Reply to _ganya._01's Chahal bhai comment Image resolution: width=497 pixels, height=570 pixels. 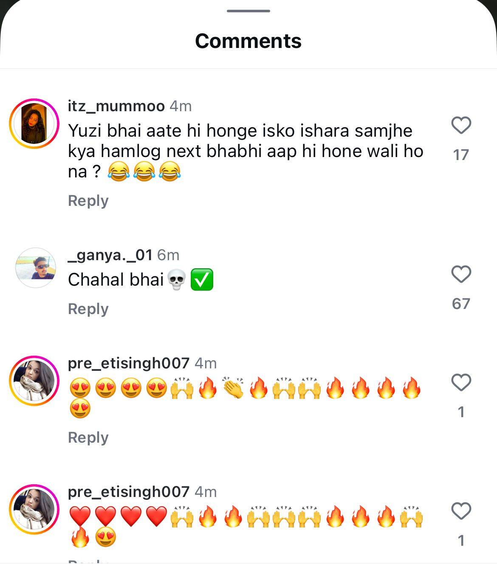click(88, 309)
